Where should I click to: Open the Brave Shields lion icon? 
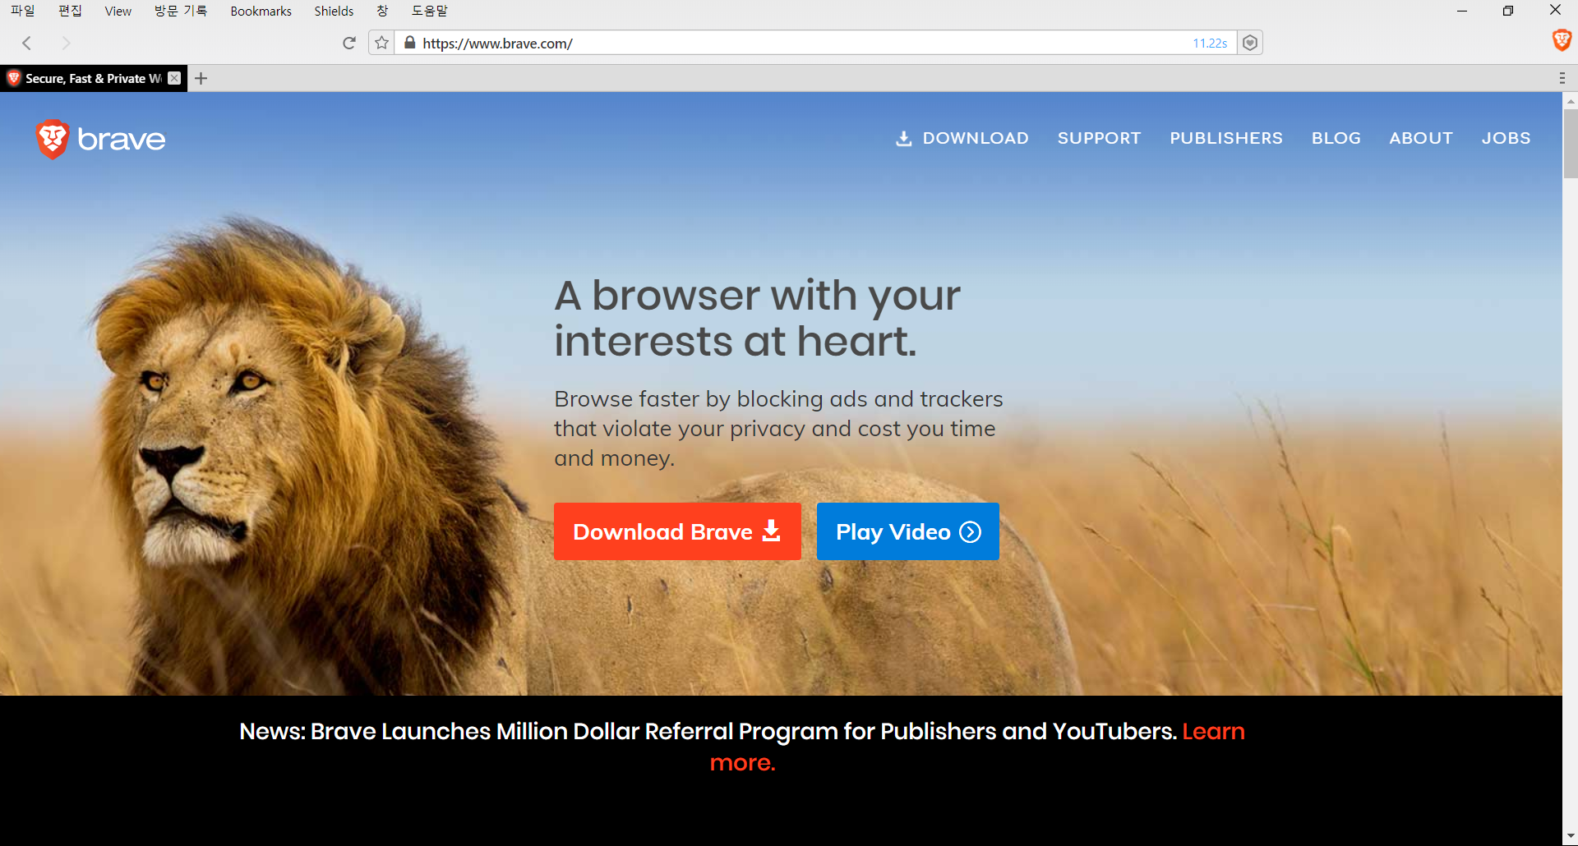point(1562,39)
